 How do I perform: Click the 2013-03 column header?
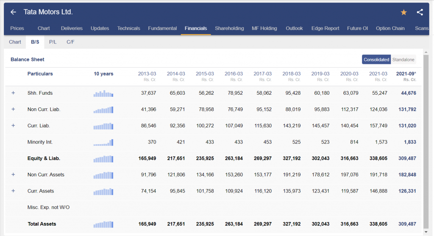[147, 74]
